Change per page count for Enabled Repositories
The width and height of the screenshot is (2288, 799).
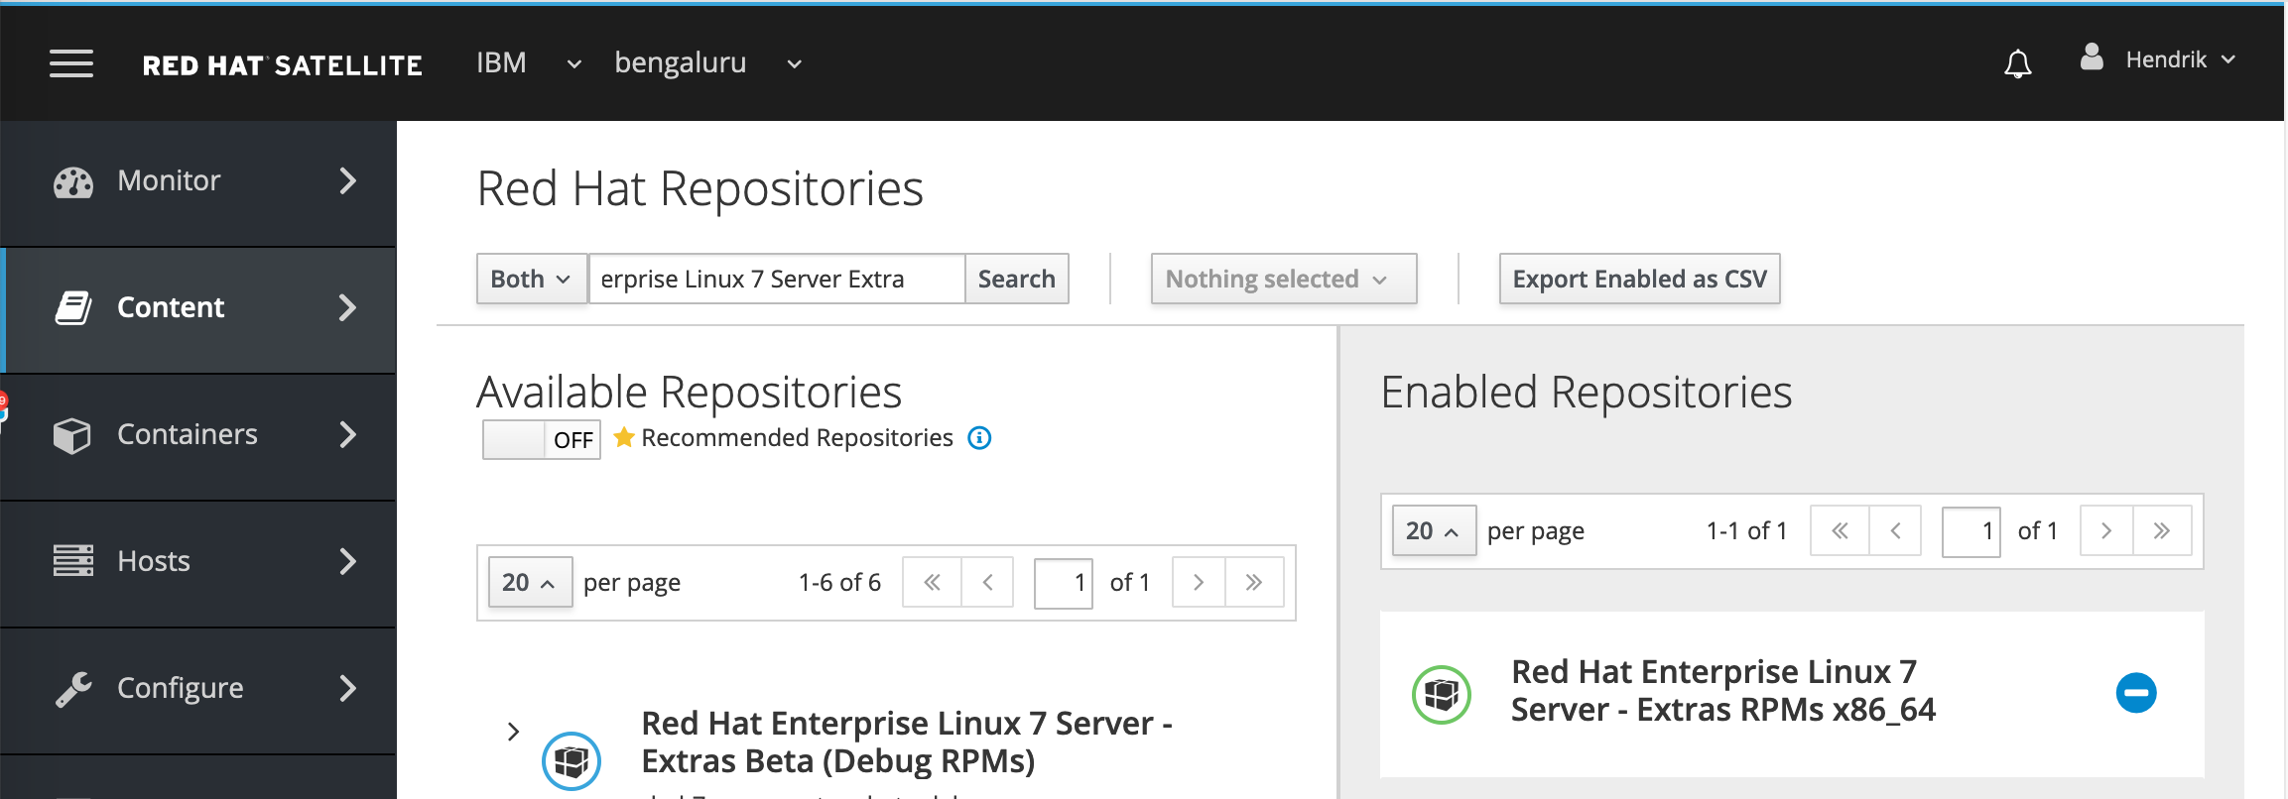(x=1434, y=531)
